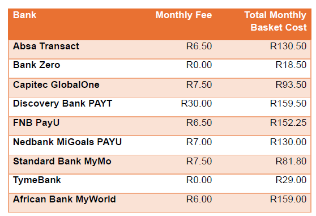The width and height of the screenshot is (316, 216).
Task: Click the R93.50 basket cost cell
Action: (x=291, y=84)
